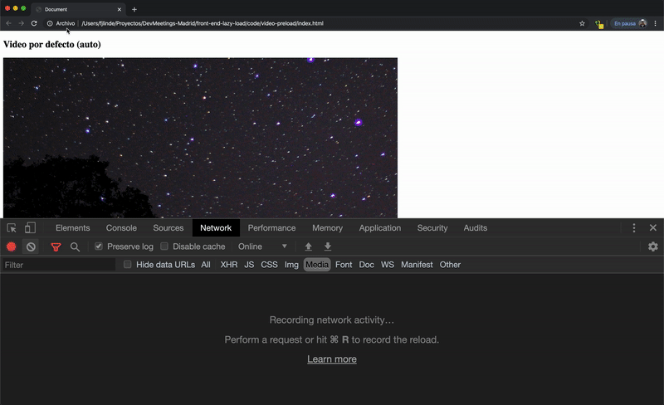Filter requests by Manifest
This screenshot has height=405, width=664.
[417, 265]
